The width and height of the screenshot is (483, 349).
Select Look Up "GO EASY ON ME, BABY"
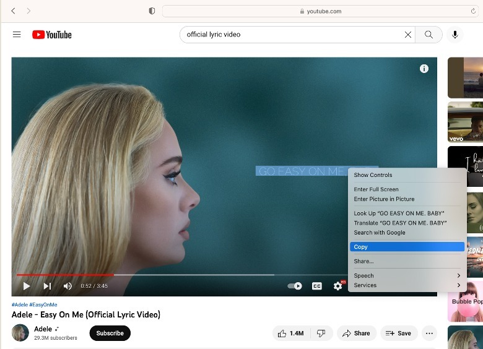coord(407,213)
